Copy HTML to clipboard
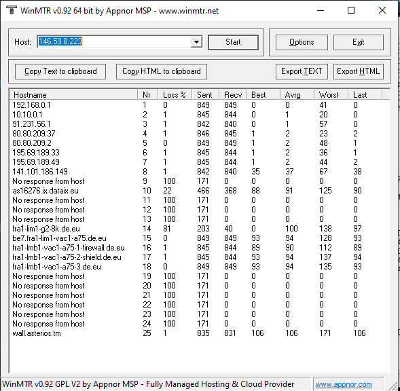The width and height of the screenshot is (400, 391). 162,71
